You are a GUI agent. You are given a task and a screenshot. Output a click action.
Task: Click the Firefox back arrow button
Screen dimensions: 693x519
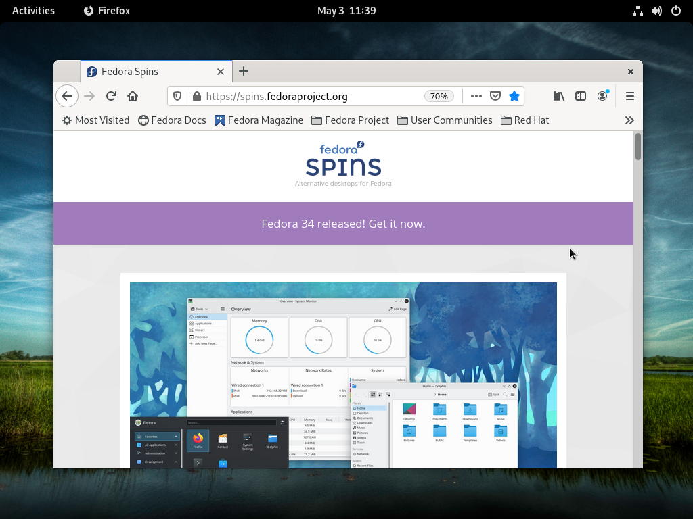(x=67, y=96)
